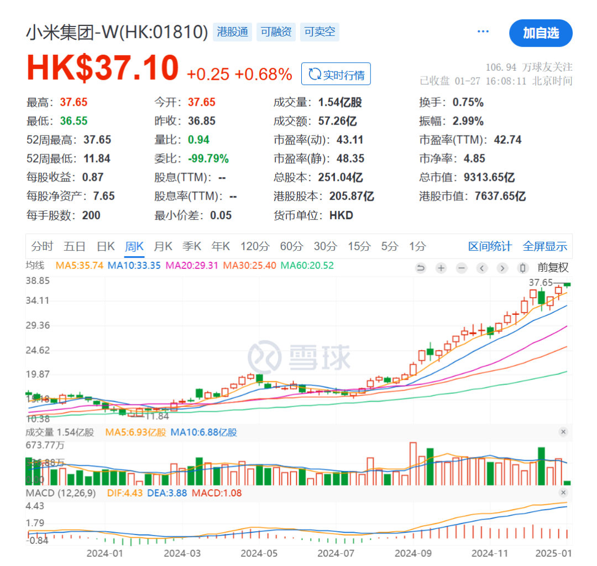The height and width of the screenshot is (566, 597).
Task: Zoom in chart with plus icon
Action: (x=441, y=268)
